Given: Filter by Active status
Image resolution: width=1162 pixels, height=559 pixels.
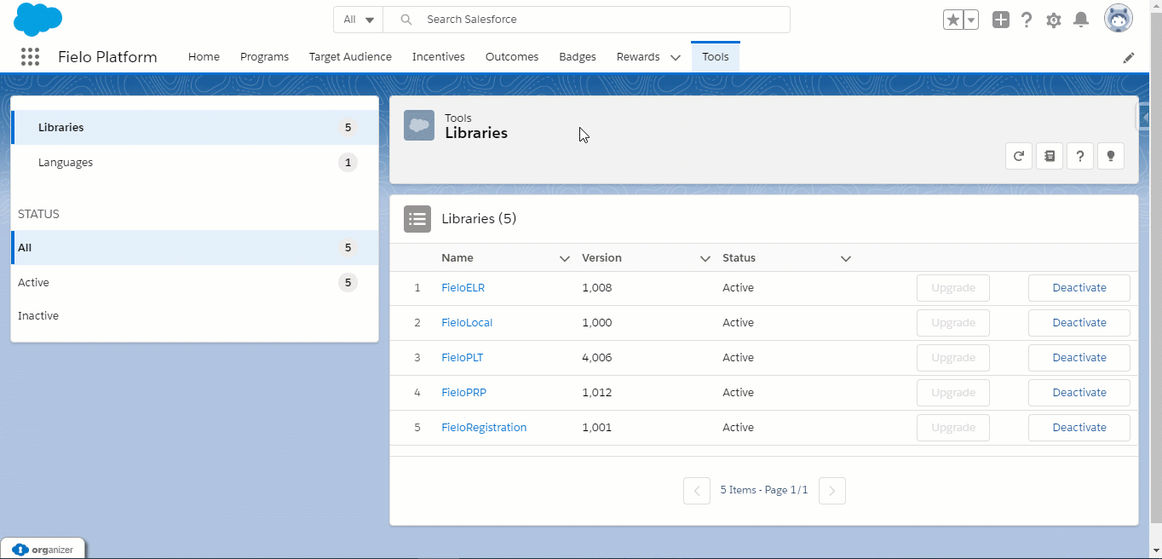Looking at the screenshot, I should 194,283.
